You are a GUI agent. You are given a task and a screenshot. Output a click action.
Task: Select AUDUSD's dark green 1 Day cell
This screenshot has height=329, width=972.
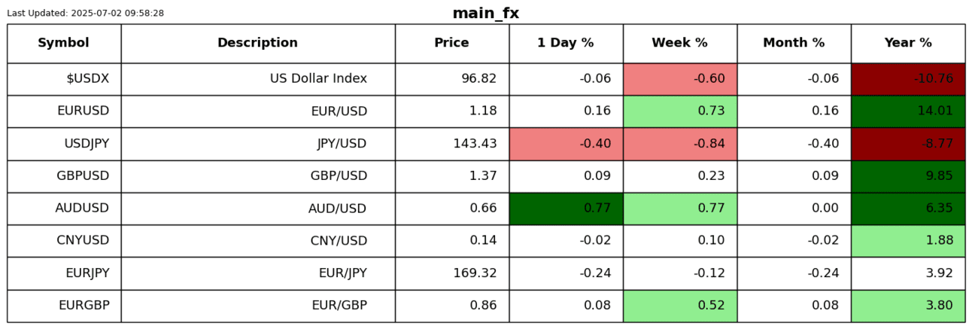(x=566, y=209)
